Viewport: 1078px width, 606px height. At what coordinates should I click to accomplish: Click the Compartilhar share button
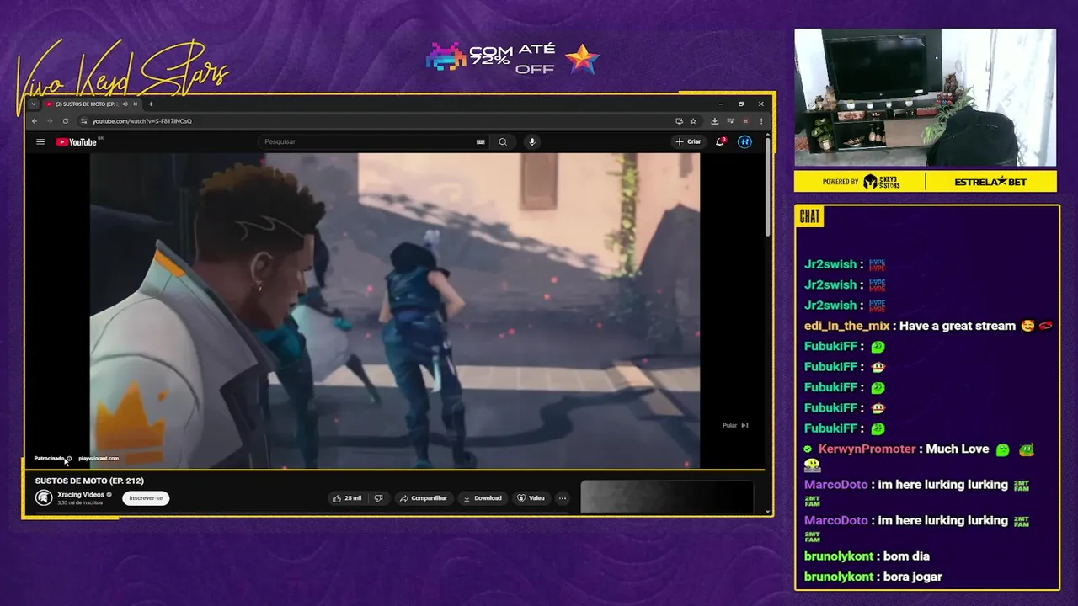click(424, 498)
